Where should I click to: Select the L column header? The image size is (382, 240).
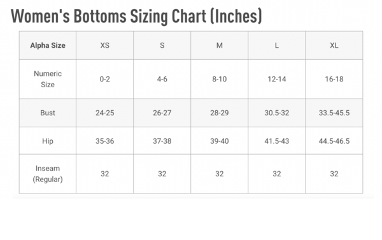pos(276,46)
